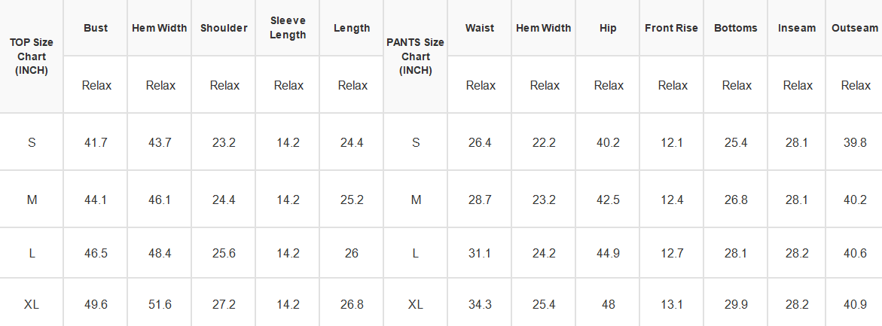Select the S outseam value 39.8
This screenshot has width=882, height=326.
point(856,143)
